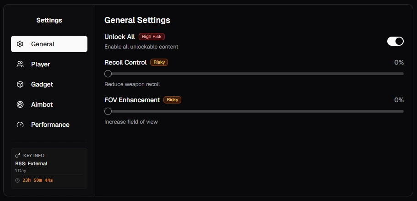Disable the Unlock All toggle switch
This screenshot has height=201, width=417.
click(x=395, y=41)
